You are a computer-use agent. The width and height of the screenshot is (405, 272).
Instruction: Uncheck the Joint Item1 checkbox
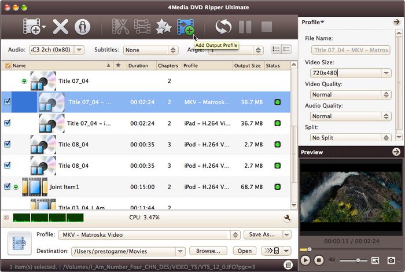coord(8,187)
